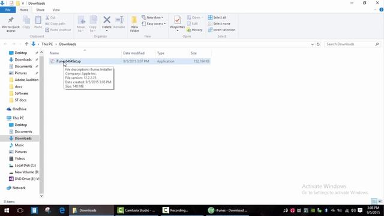The height and width of the screenshot is (216, 384).
Task: Sort by Type column
Action: (x=172, y=53)
